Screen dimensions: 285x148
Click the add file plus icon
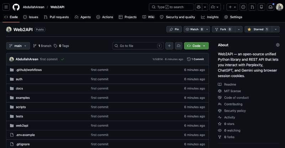coord(169,46)
